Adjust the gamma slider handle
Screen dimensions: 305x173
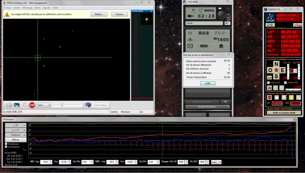coord(62,105)
